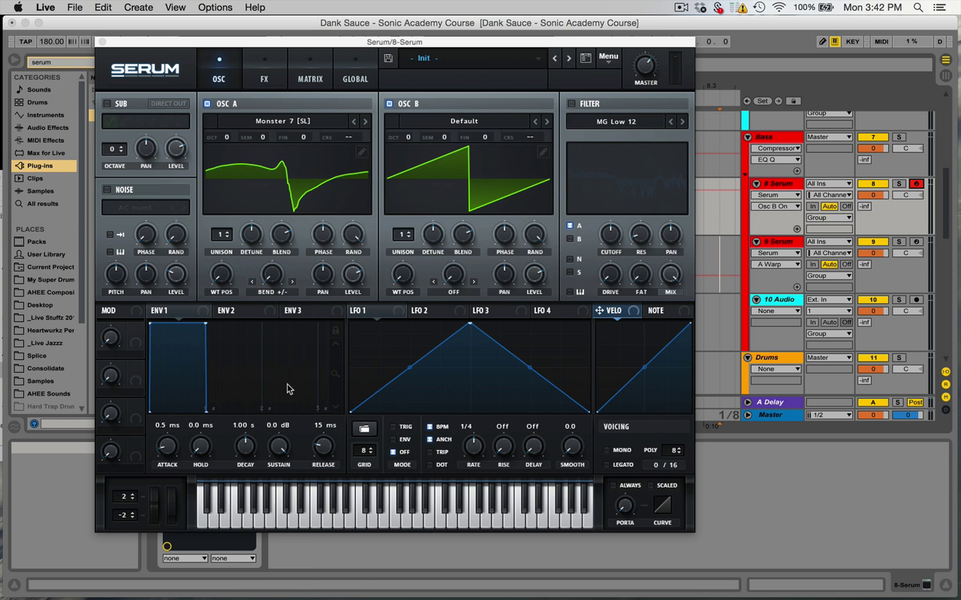Select next OSC A wavetable arrow
Image resolution: width=961 pixels, height=600 pixels.
tap(366, 121)
